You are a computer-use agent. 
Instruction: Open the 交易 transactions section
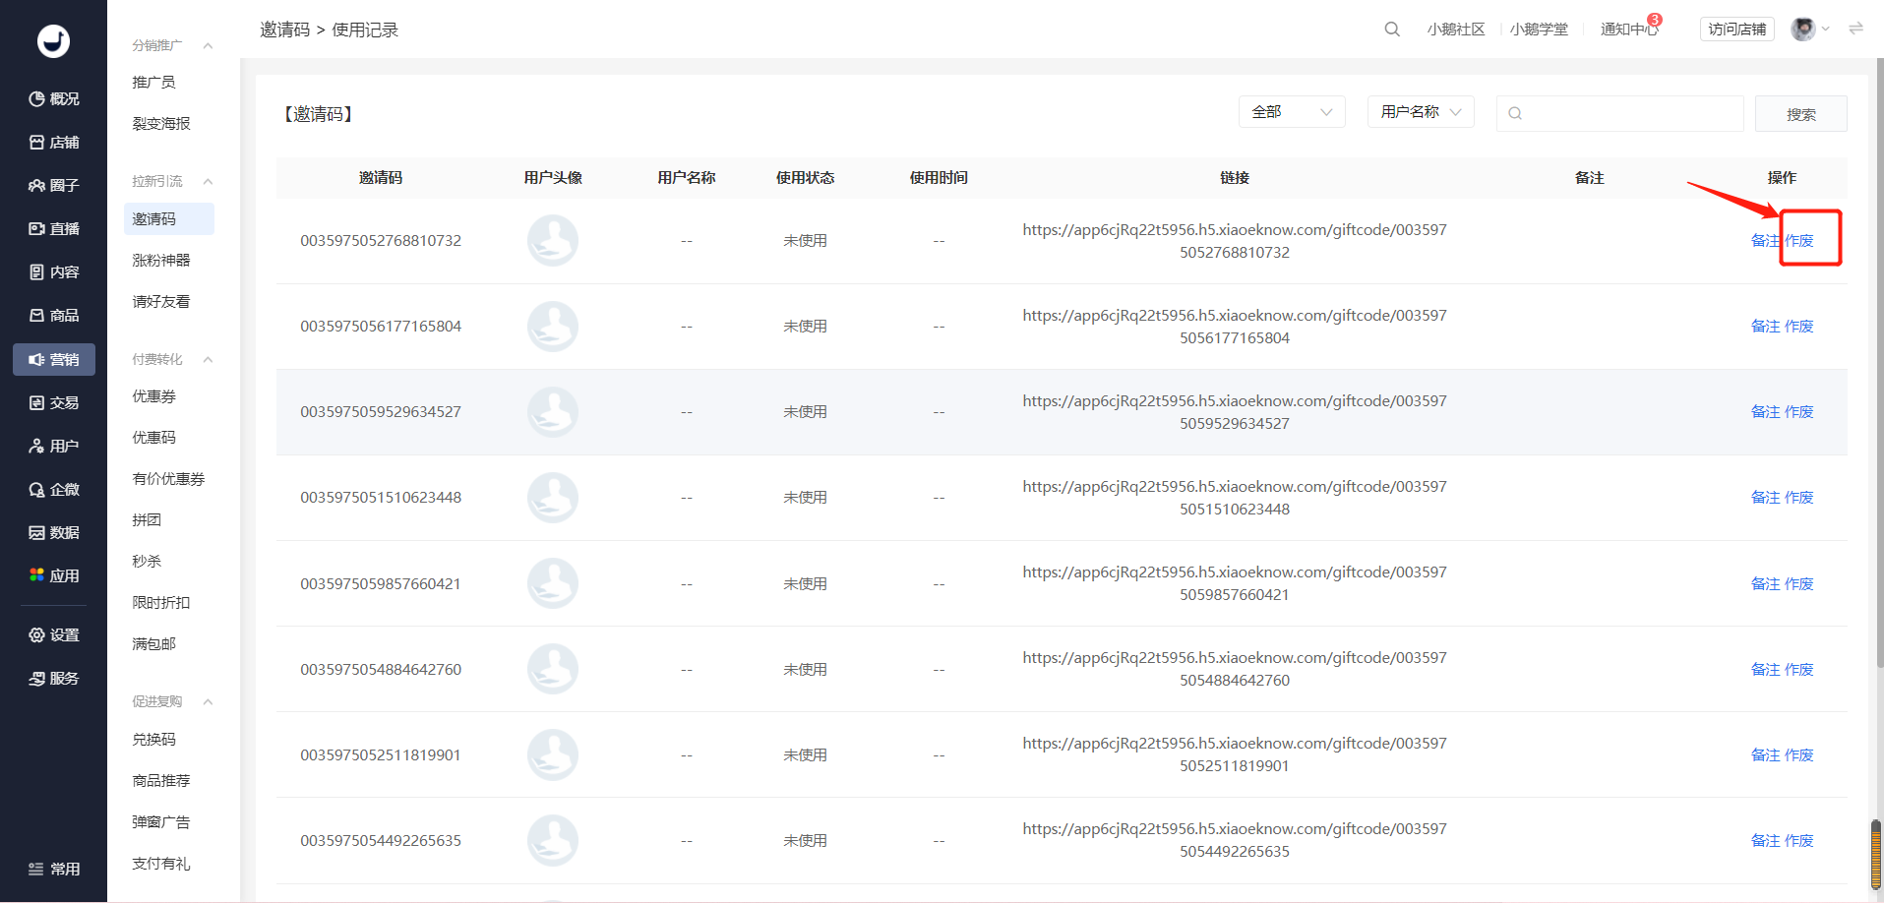click(54, 402)
